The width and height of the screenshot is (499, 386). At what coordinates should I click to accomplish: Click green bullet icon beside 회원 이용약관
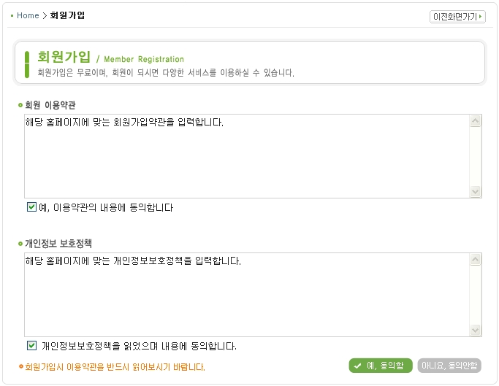[x=20, y=105]
